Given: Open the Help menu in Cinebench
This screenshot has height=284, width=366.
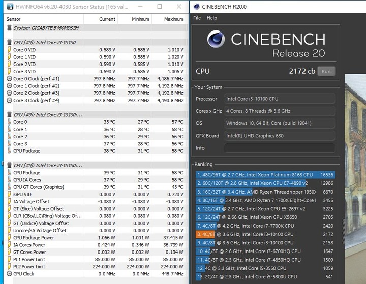Looking at the screenshot, I should tap(211, 18).
